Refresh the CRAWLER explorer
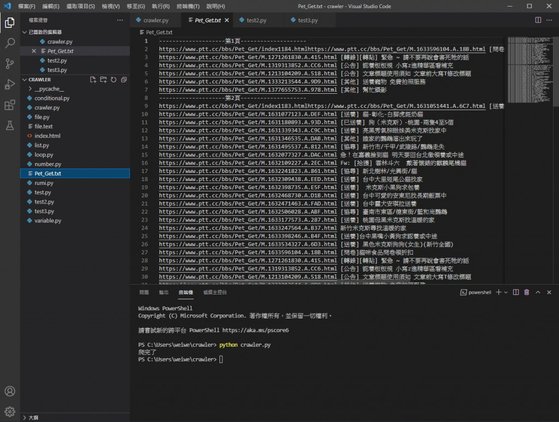The image size is (559, 422). click(114, 80)
